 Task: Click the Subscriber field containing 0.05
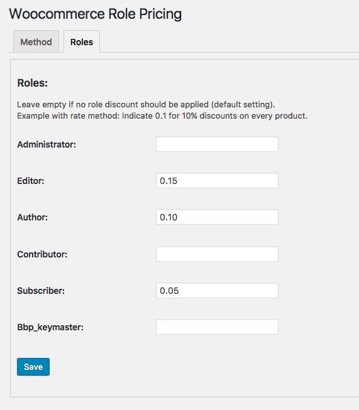(217, 290)
